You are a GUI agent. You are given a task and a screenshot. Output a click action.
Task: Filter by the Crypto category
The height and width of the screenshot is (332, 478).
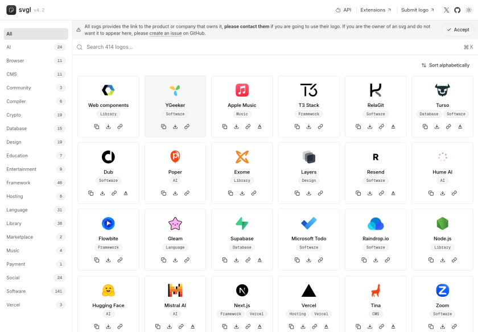[x=36, y=115]
